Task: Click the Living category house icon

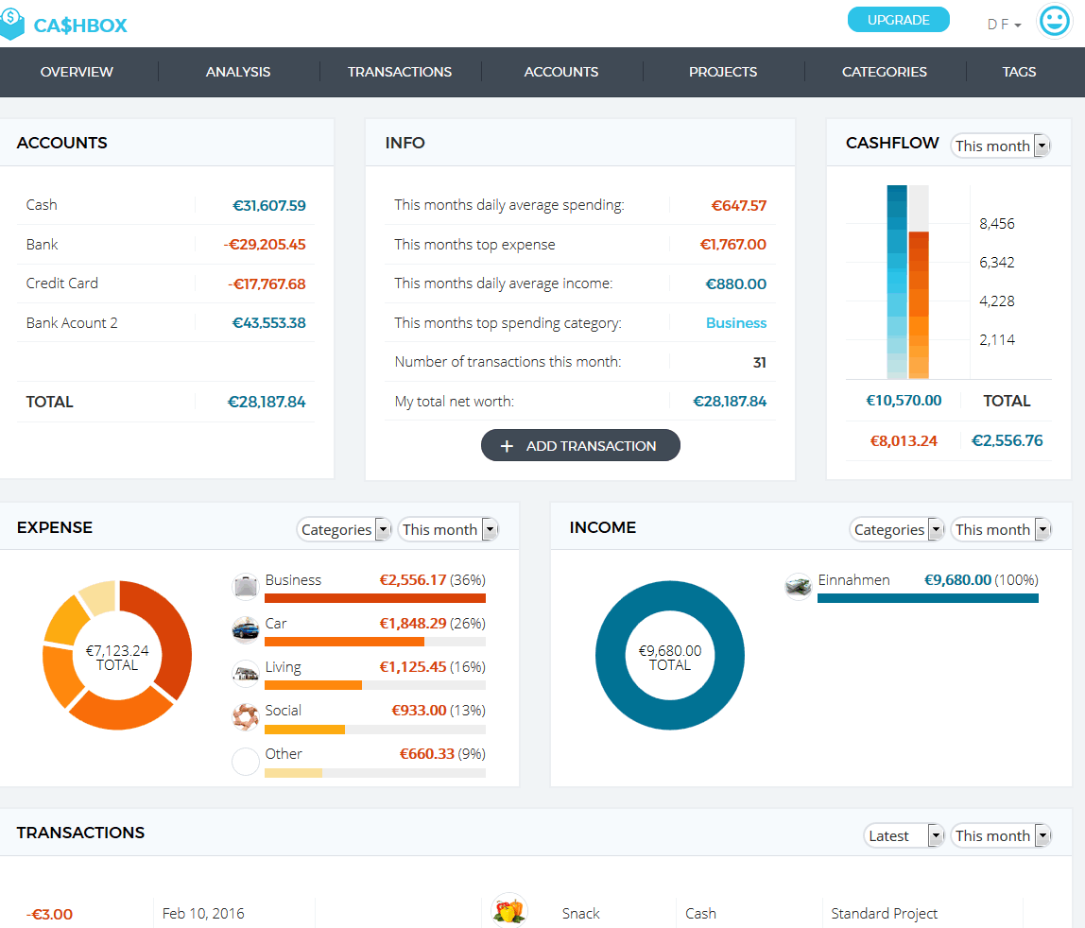Action: tap(246, 673)
